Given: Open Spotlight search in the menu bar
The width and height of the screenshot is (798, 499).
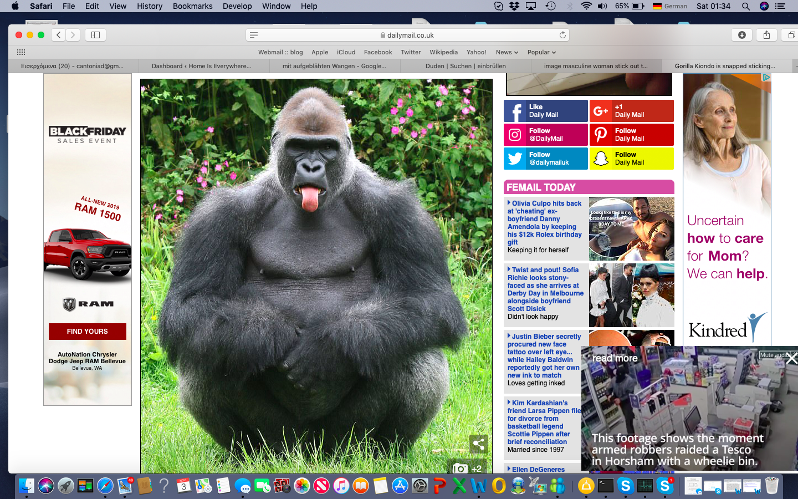Looking at the screenshot, I should [x=746, y=6].
